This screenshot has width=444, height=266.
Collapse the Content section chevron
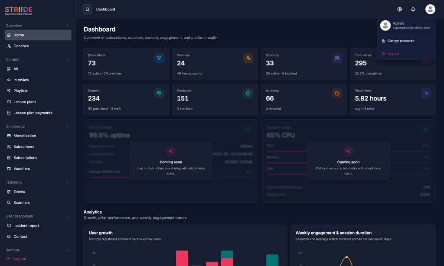pos(67,59)
